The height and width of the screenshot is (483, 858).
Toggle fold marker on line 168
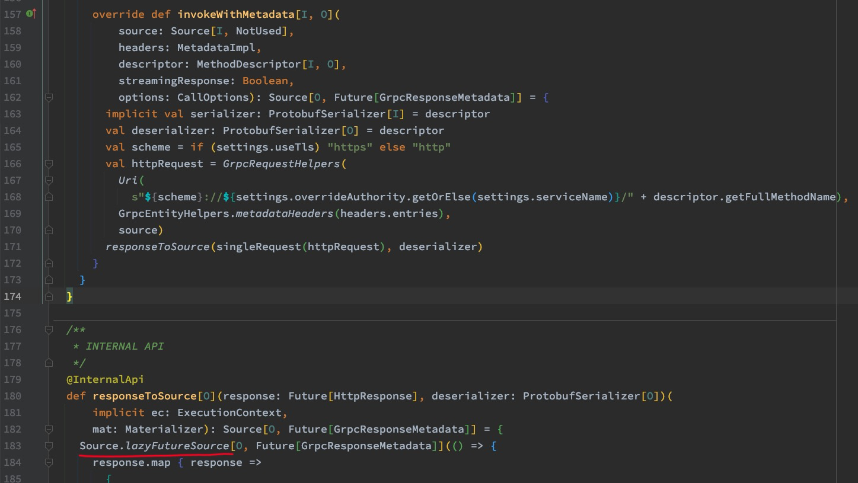(x=49, y=197)
